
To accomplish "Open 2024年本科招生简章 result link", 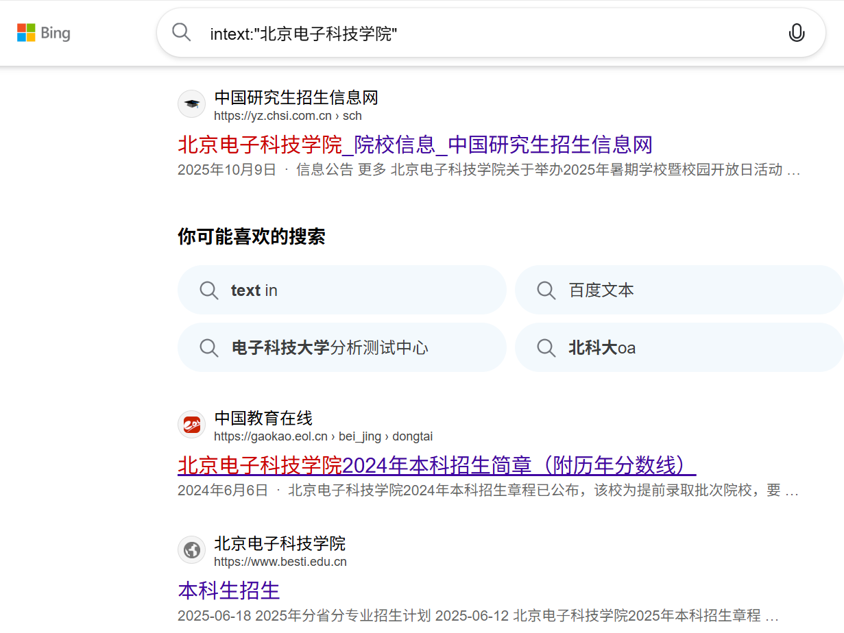I will click(437, 465).
